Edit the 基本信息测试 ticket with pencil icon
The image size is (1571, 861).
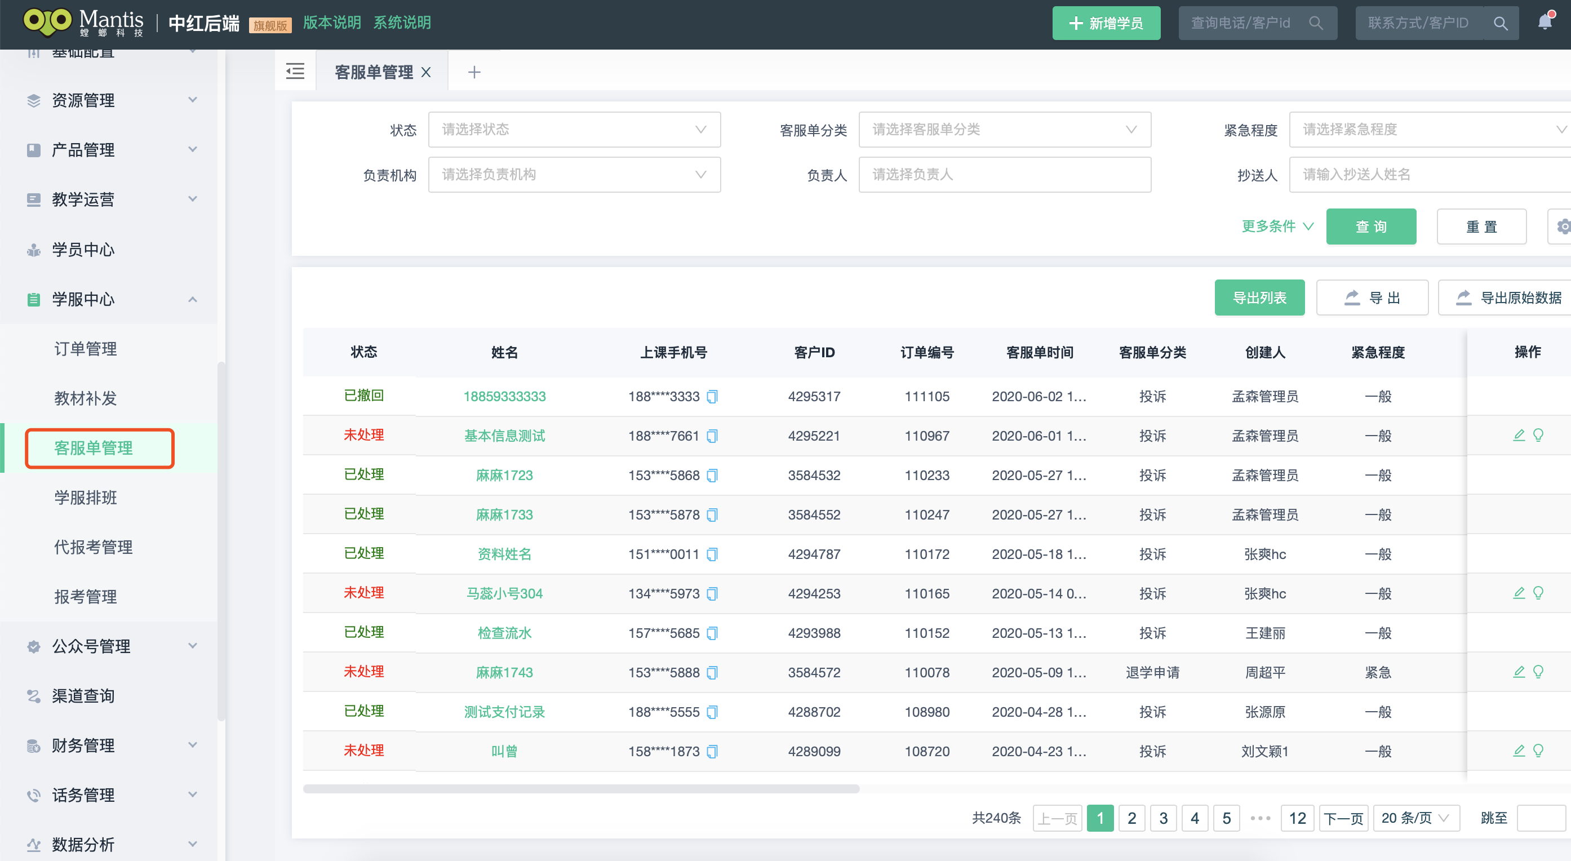pyautogui.click(x=1519, y=435)
